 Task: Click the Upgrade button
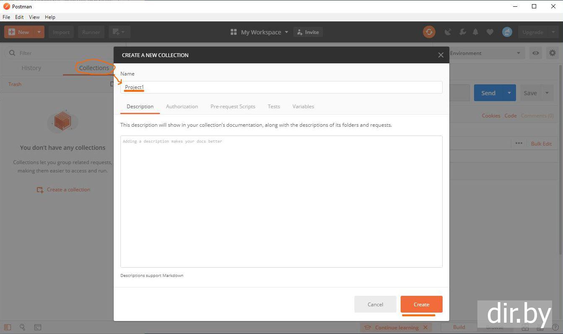click(x=533, y=32)
